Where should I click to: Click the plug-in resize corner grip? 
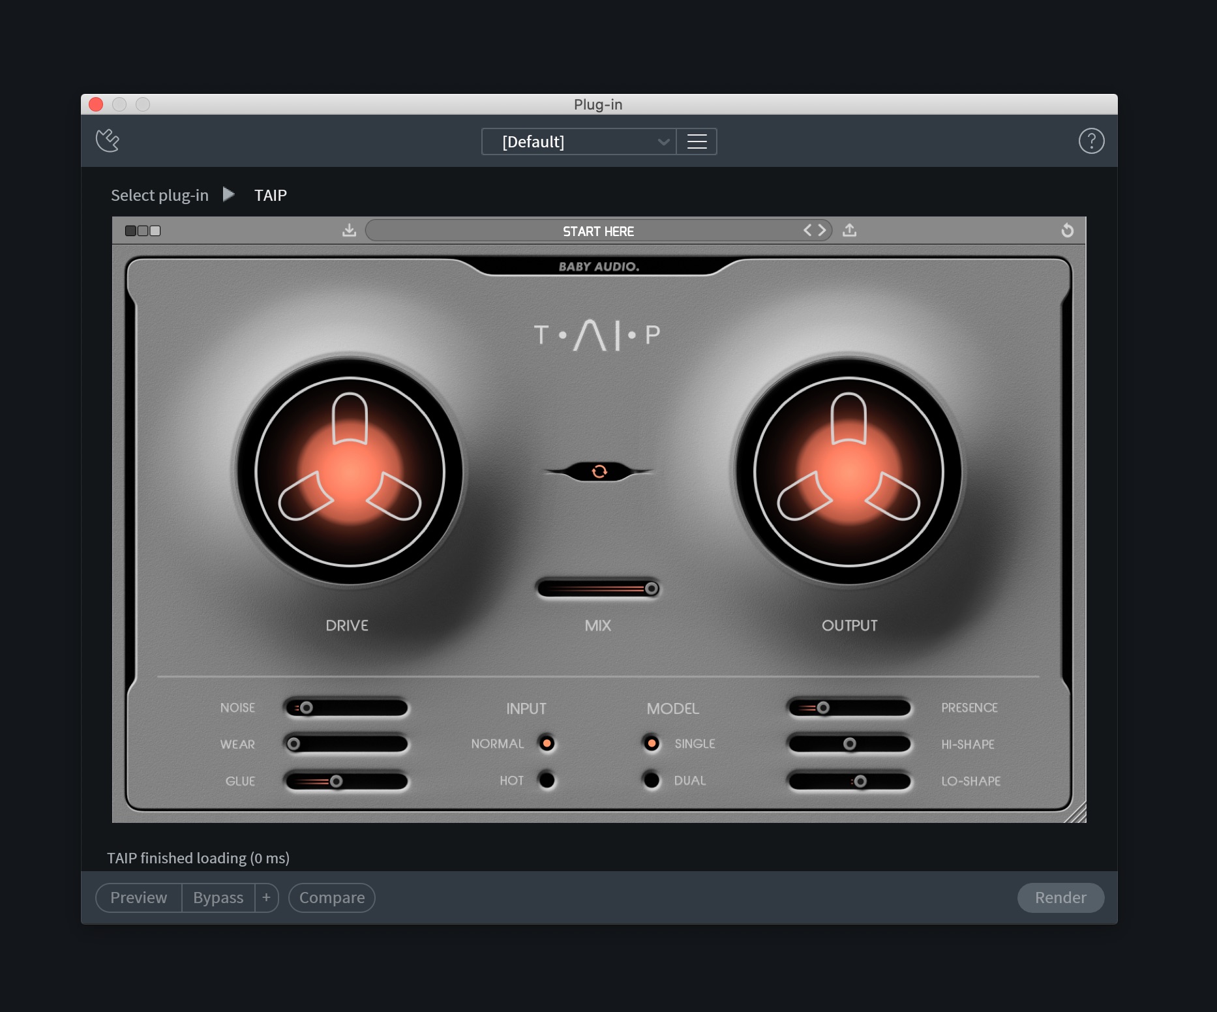click(x=1076, y=813)
